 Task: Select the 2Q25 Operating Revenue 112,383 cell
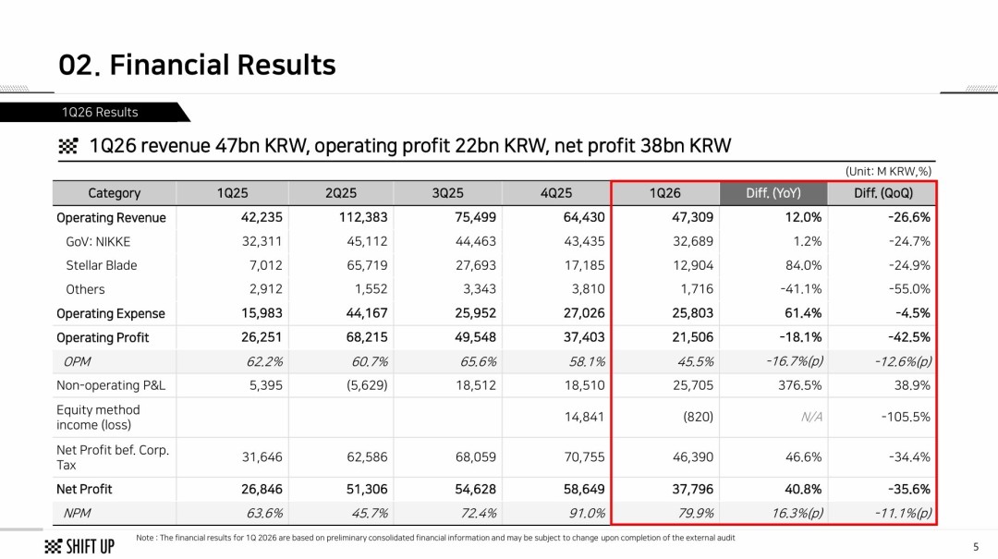pyautogui.click(x=363, y=217)
